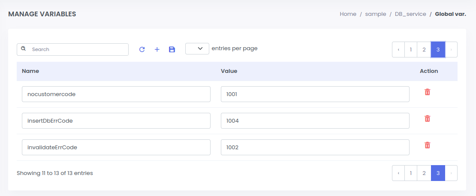Open the sample breadcrumb link
The width and height of the screenshot is (476, 196).
[375, 14]
